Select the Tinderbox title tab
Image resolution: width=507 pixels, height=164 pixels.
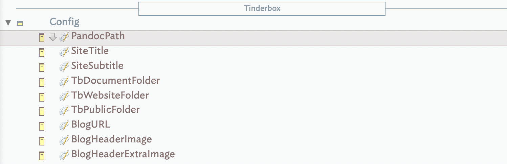[x=262, y=8]
